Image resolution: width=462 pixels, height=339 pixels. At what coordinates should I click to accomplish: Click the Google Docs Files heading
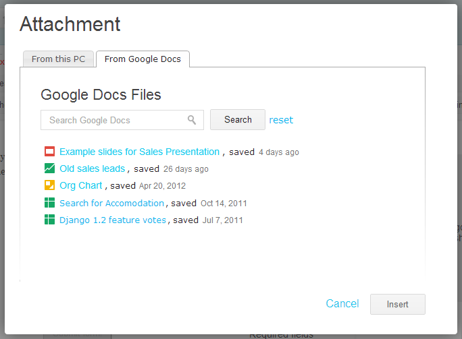101,94
